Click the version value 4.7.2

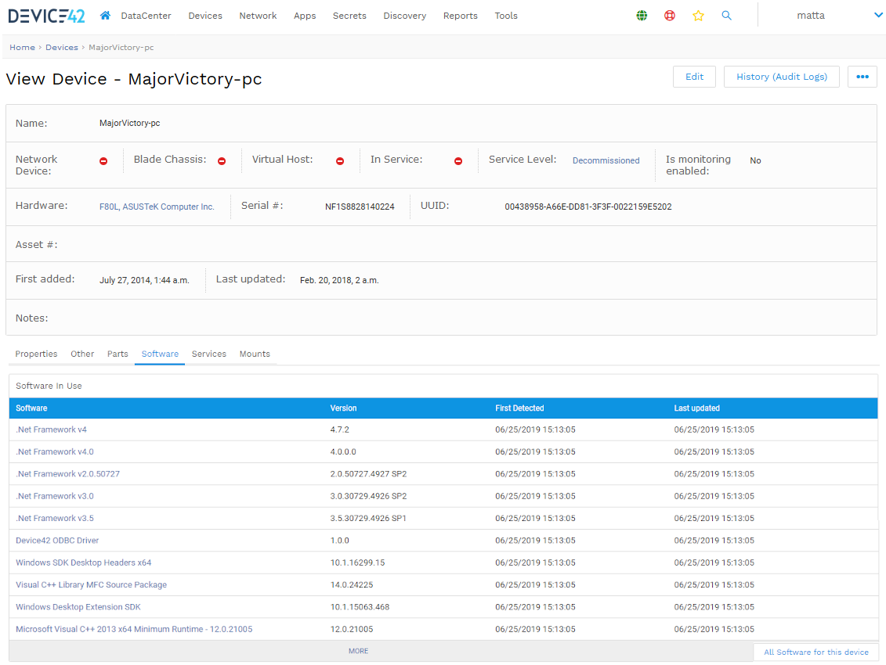click(340, 430)
